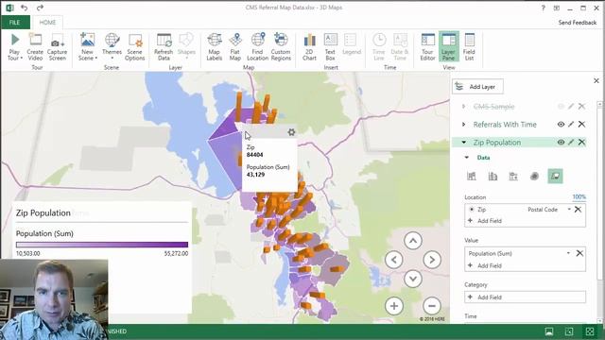The height and width of the screenshot is (340, 605).
Task: Toggle visibility of Zip Population layer
Action: click(x=561, y=143)
